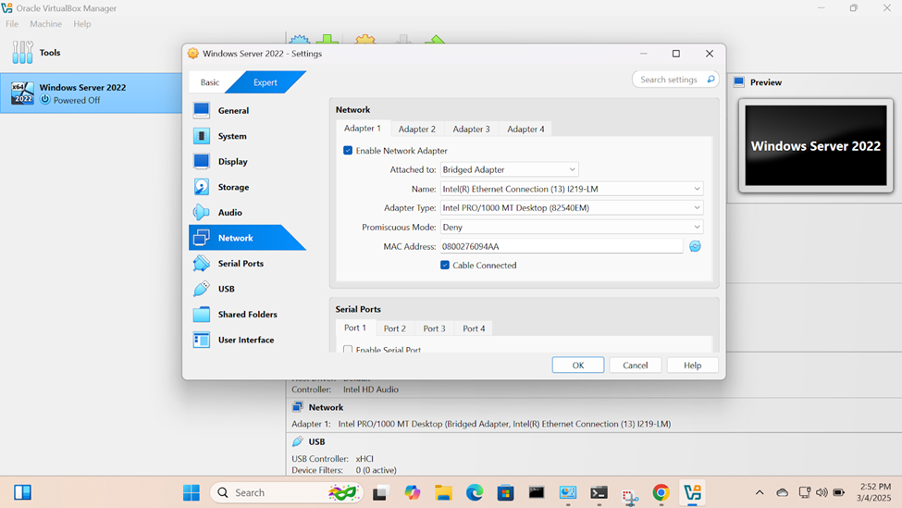The image size is (902, 508).
Task: Switch to Adapter 4 tab
Action: [x=525, y=129]
